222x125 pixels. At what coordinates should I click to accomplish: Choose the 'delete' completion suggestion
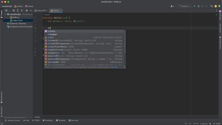point(84,31)
